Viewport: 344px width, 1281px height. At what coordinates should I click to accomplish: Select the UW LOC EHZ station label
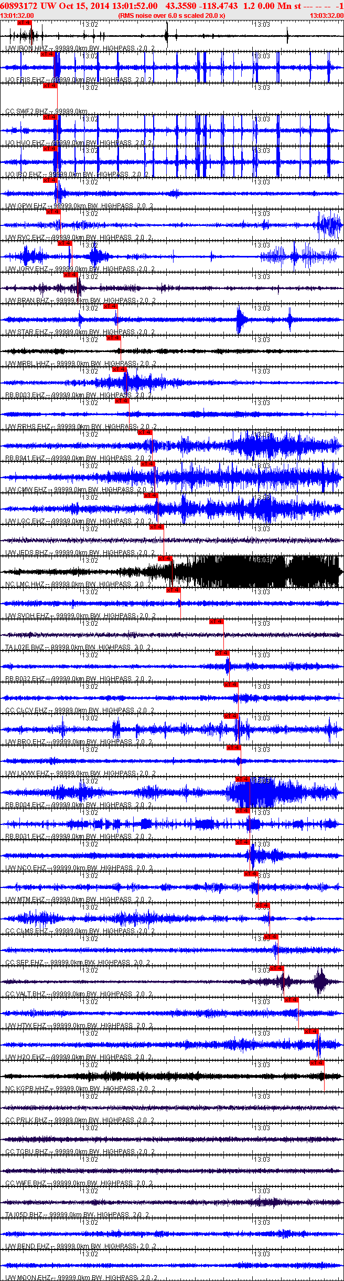25,521
